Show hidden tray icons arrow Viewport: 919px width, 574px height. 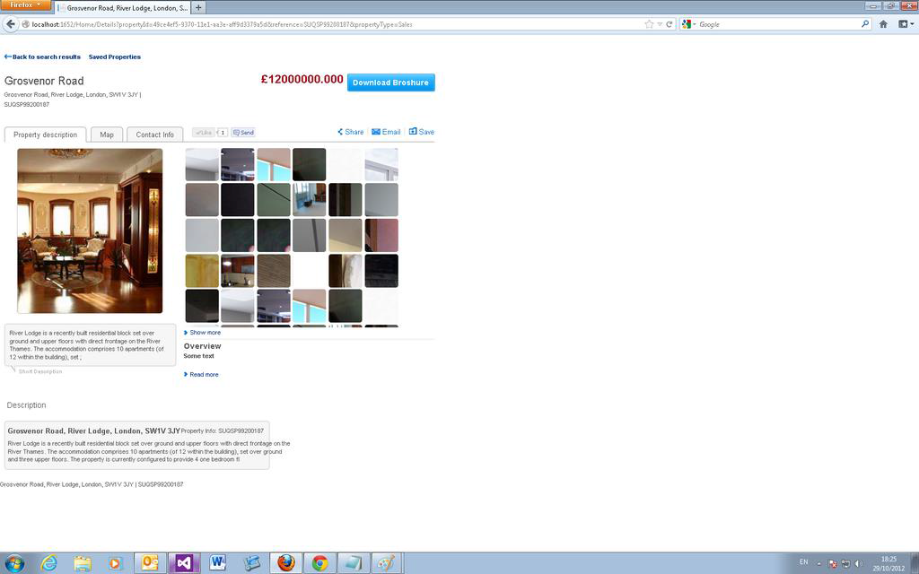(818, 563)
